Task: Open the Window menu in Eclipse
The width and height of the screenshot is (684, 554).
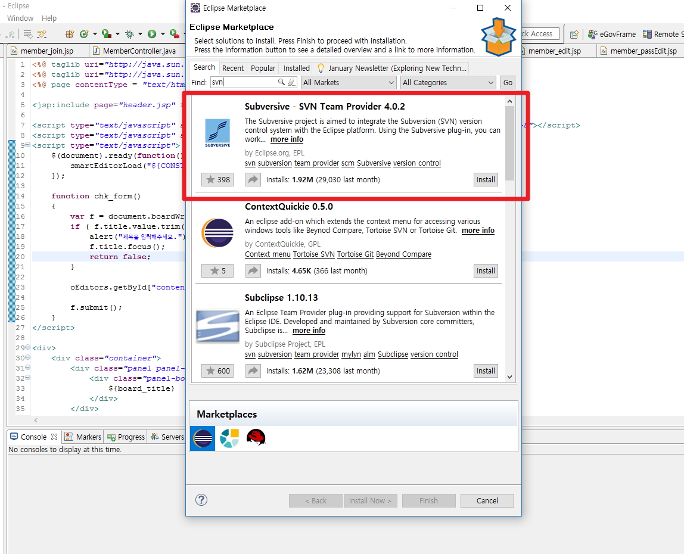Action: (x=20, y=18)
